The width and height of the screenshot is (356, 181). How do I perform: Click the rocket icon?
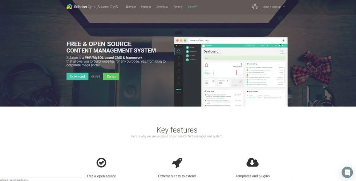(177, 163)
